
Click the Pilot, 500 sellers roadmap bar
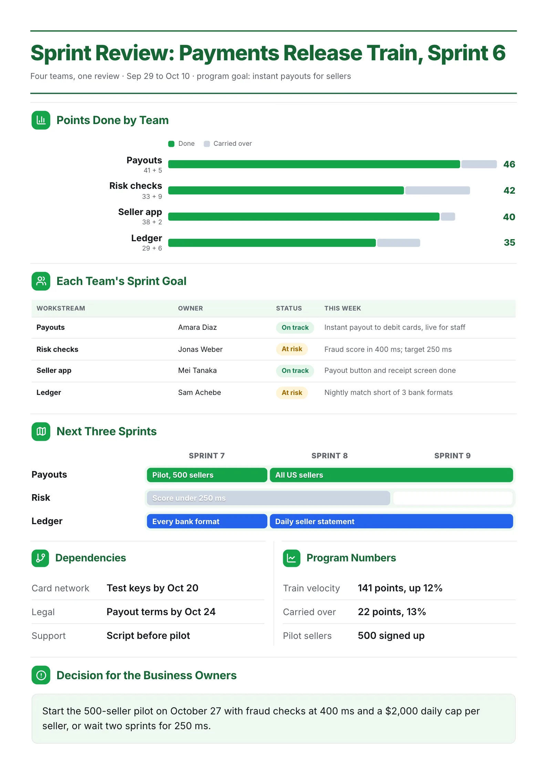tap(207, 475)
